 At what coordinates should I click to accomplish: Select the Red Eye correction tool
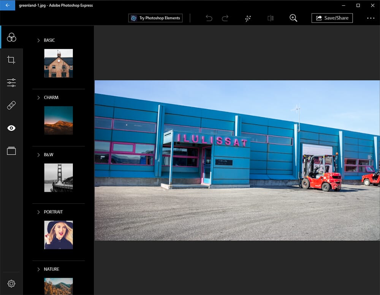(x=11, y=128)
